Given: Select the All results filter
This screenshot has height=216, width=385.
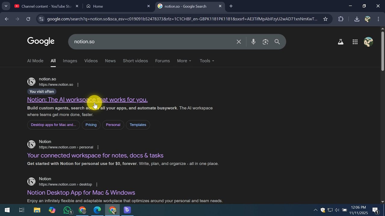Looking at the screenshot, I should [x=53, y=61].
